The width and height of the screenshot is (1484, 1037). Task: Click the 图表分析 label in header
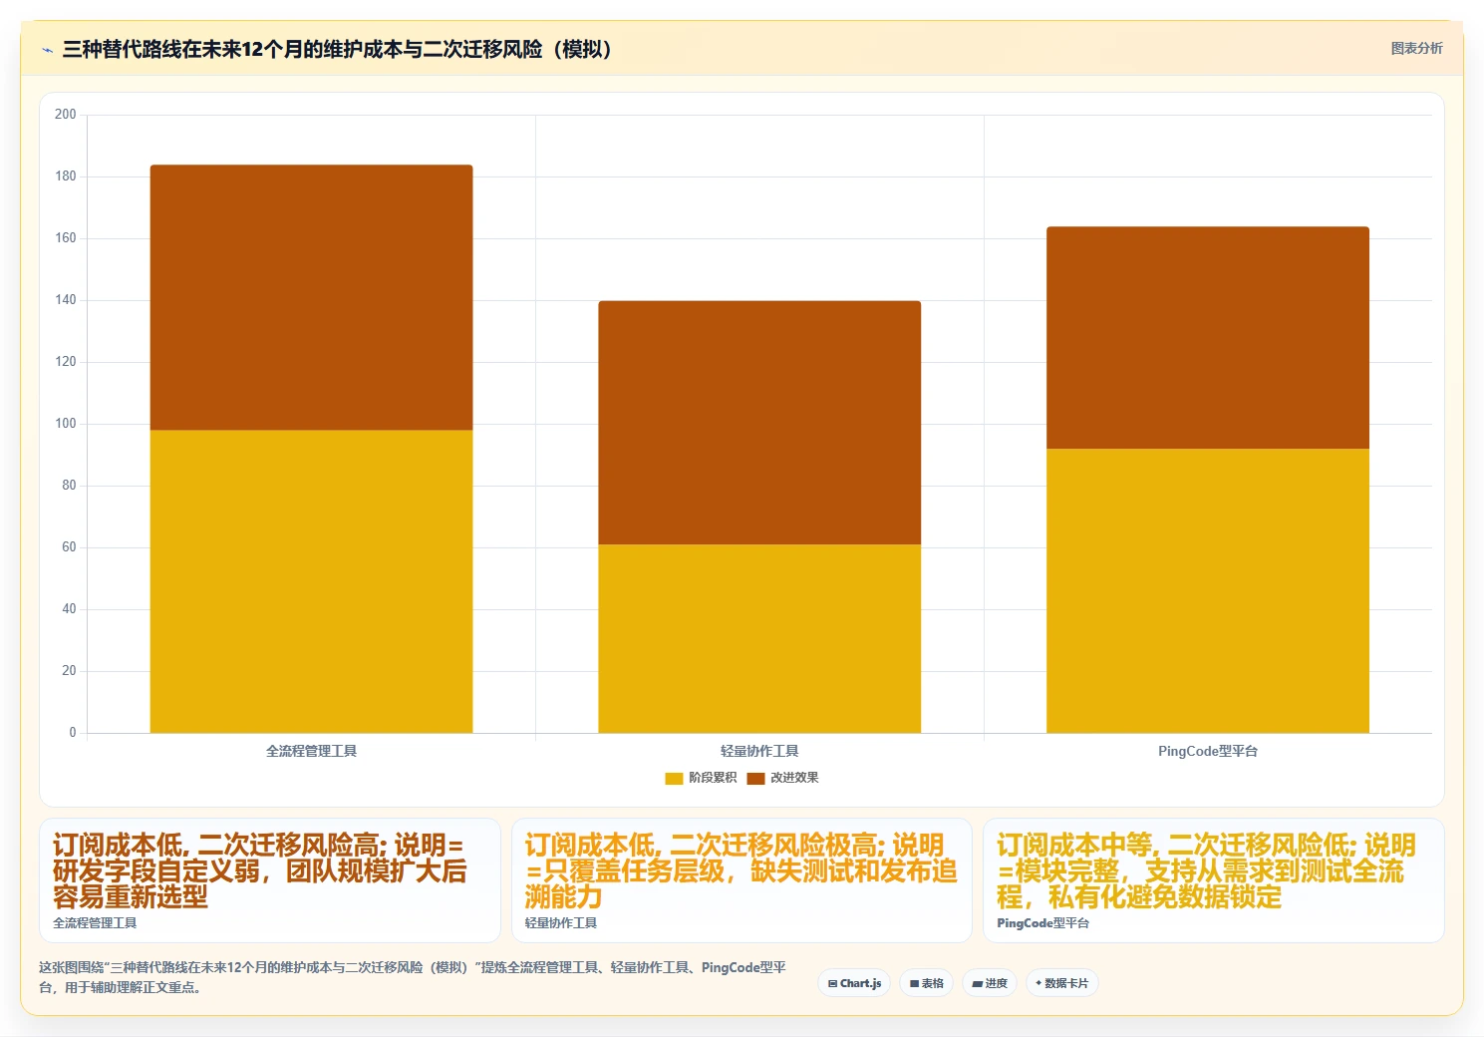(1416, 48)
